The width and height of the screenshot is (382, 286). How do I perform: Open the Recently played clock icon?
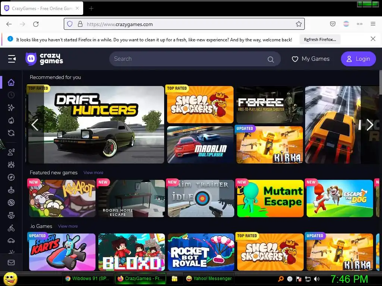pyautogui.click(x=11, y=95)
